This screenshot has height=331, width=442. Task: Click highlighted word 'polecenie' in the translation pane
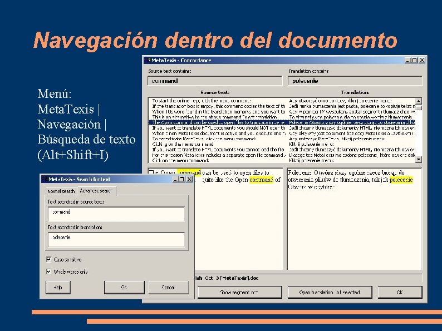[x=401, y=180]
